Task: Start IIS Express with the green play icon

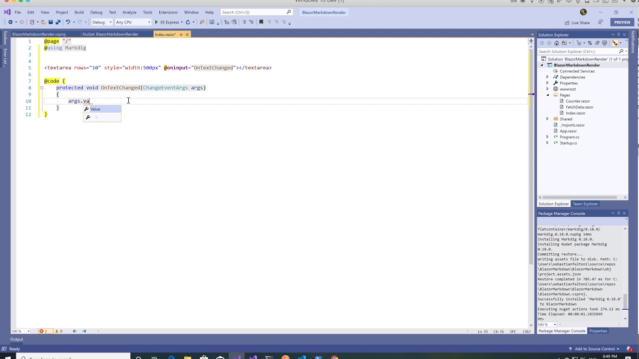Action: click(156, 22)
